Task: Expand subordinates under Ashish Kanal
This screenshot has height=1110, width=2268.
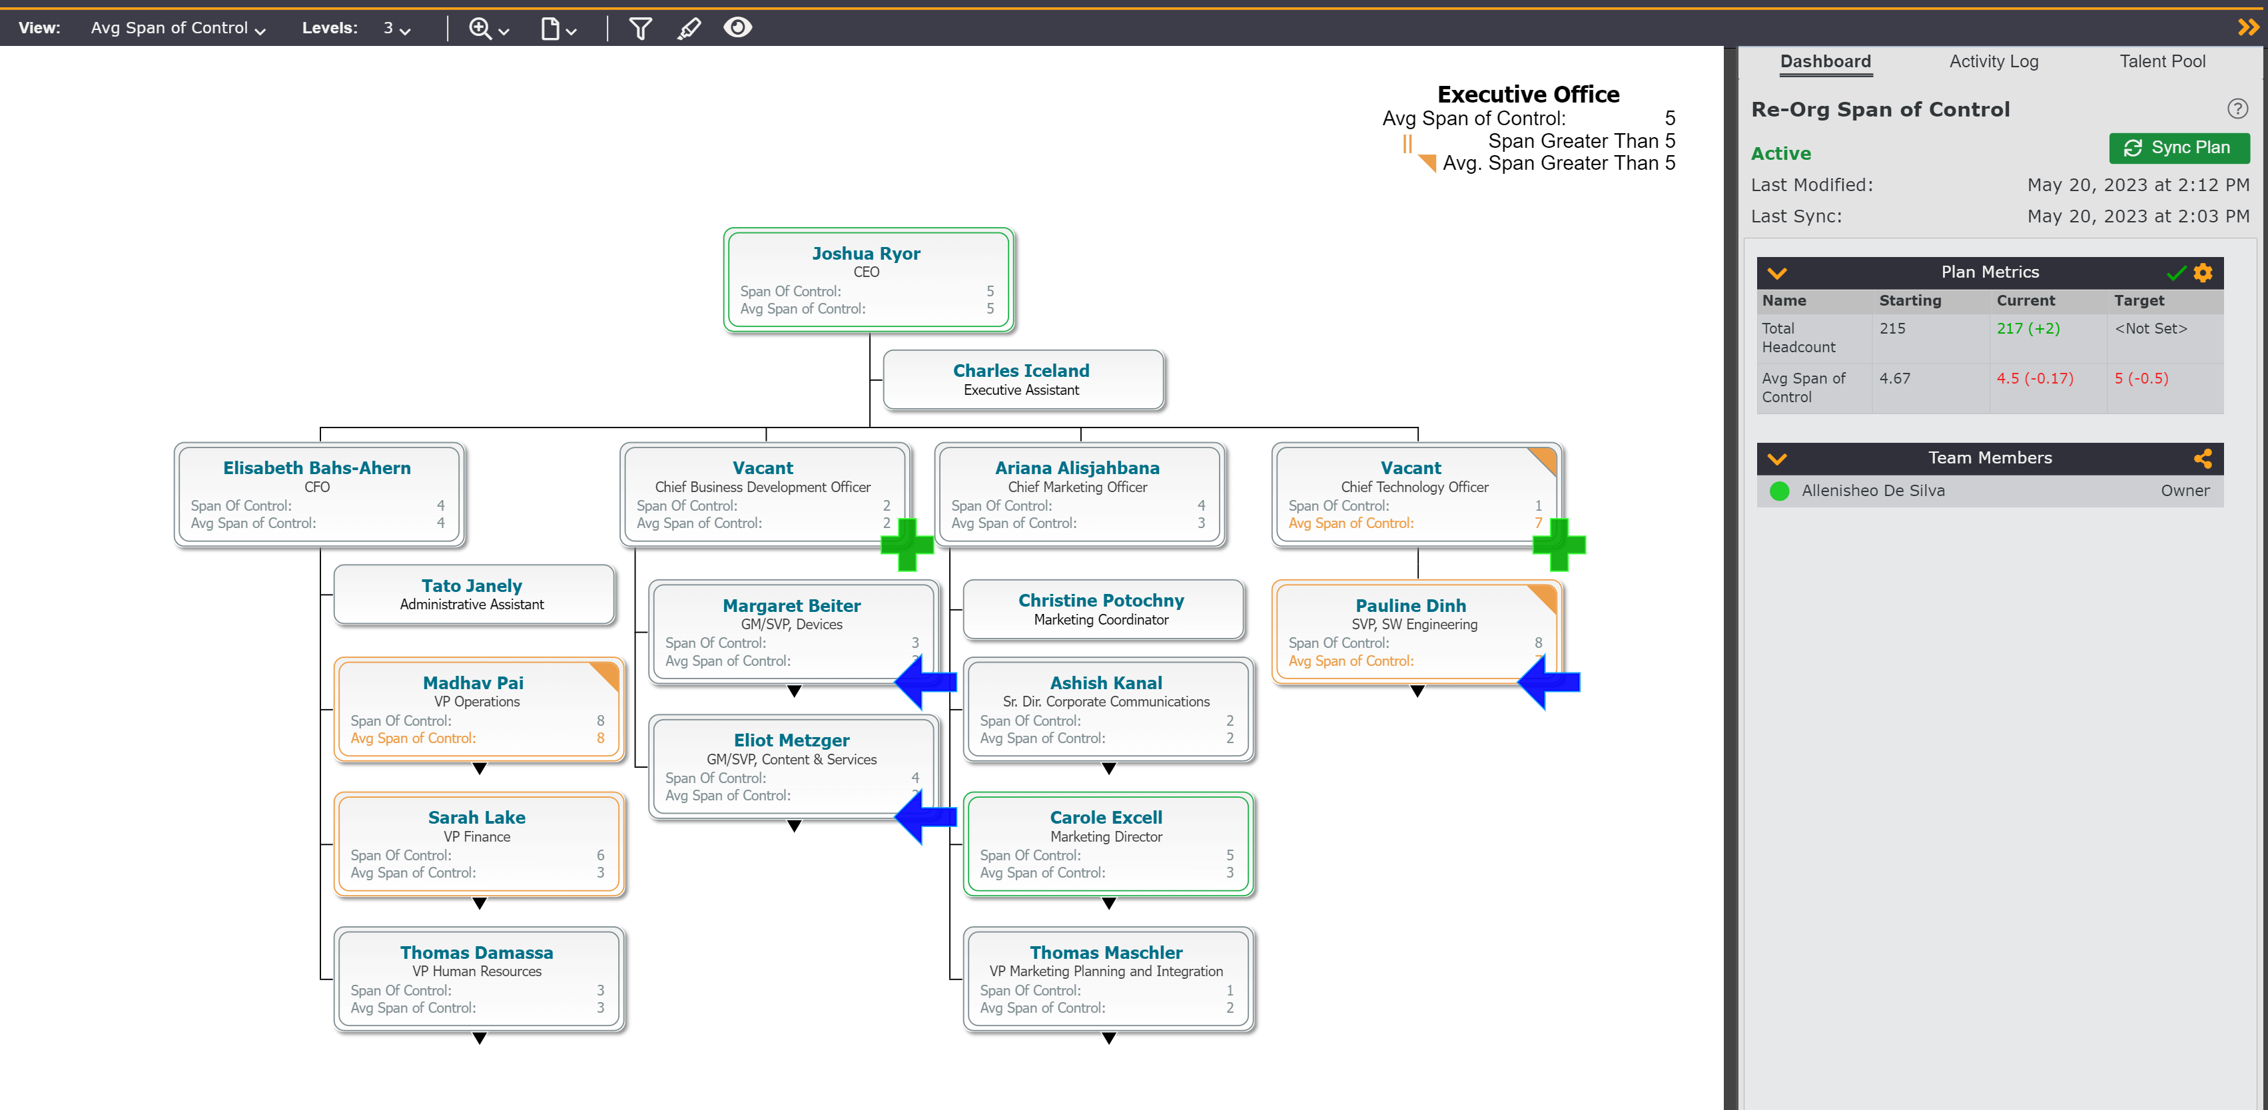Action: pos(1108,768)
